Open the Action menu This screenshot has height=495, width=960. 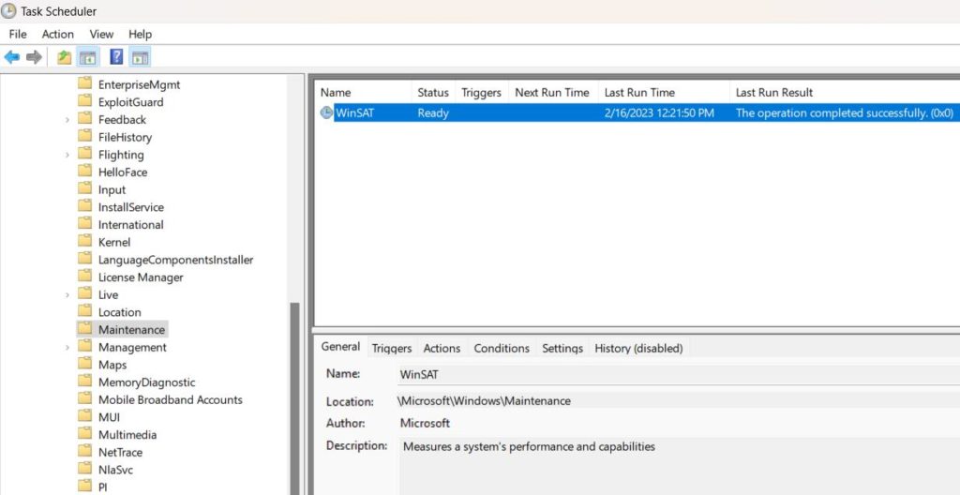tap(57, 34)
